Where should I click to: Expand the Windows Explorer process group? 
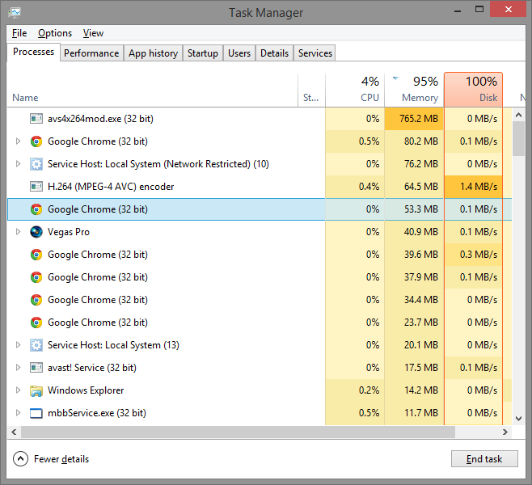pos(19,390)
